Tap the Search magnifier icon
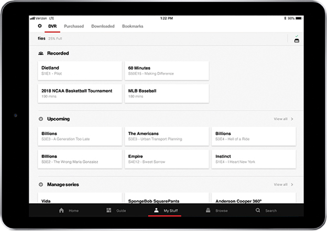This screenshot has height=231, width=327. coord(257,211)
